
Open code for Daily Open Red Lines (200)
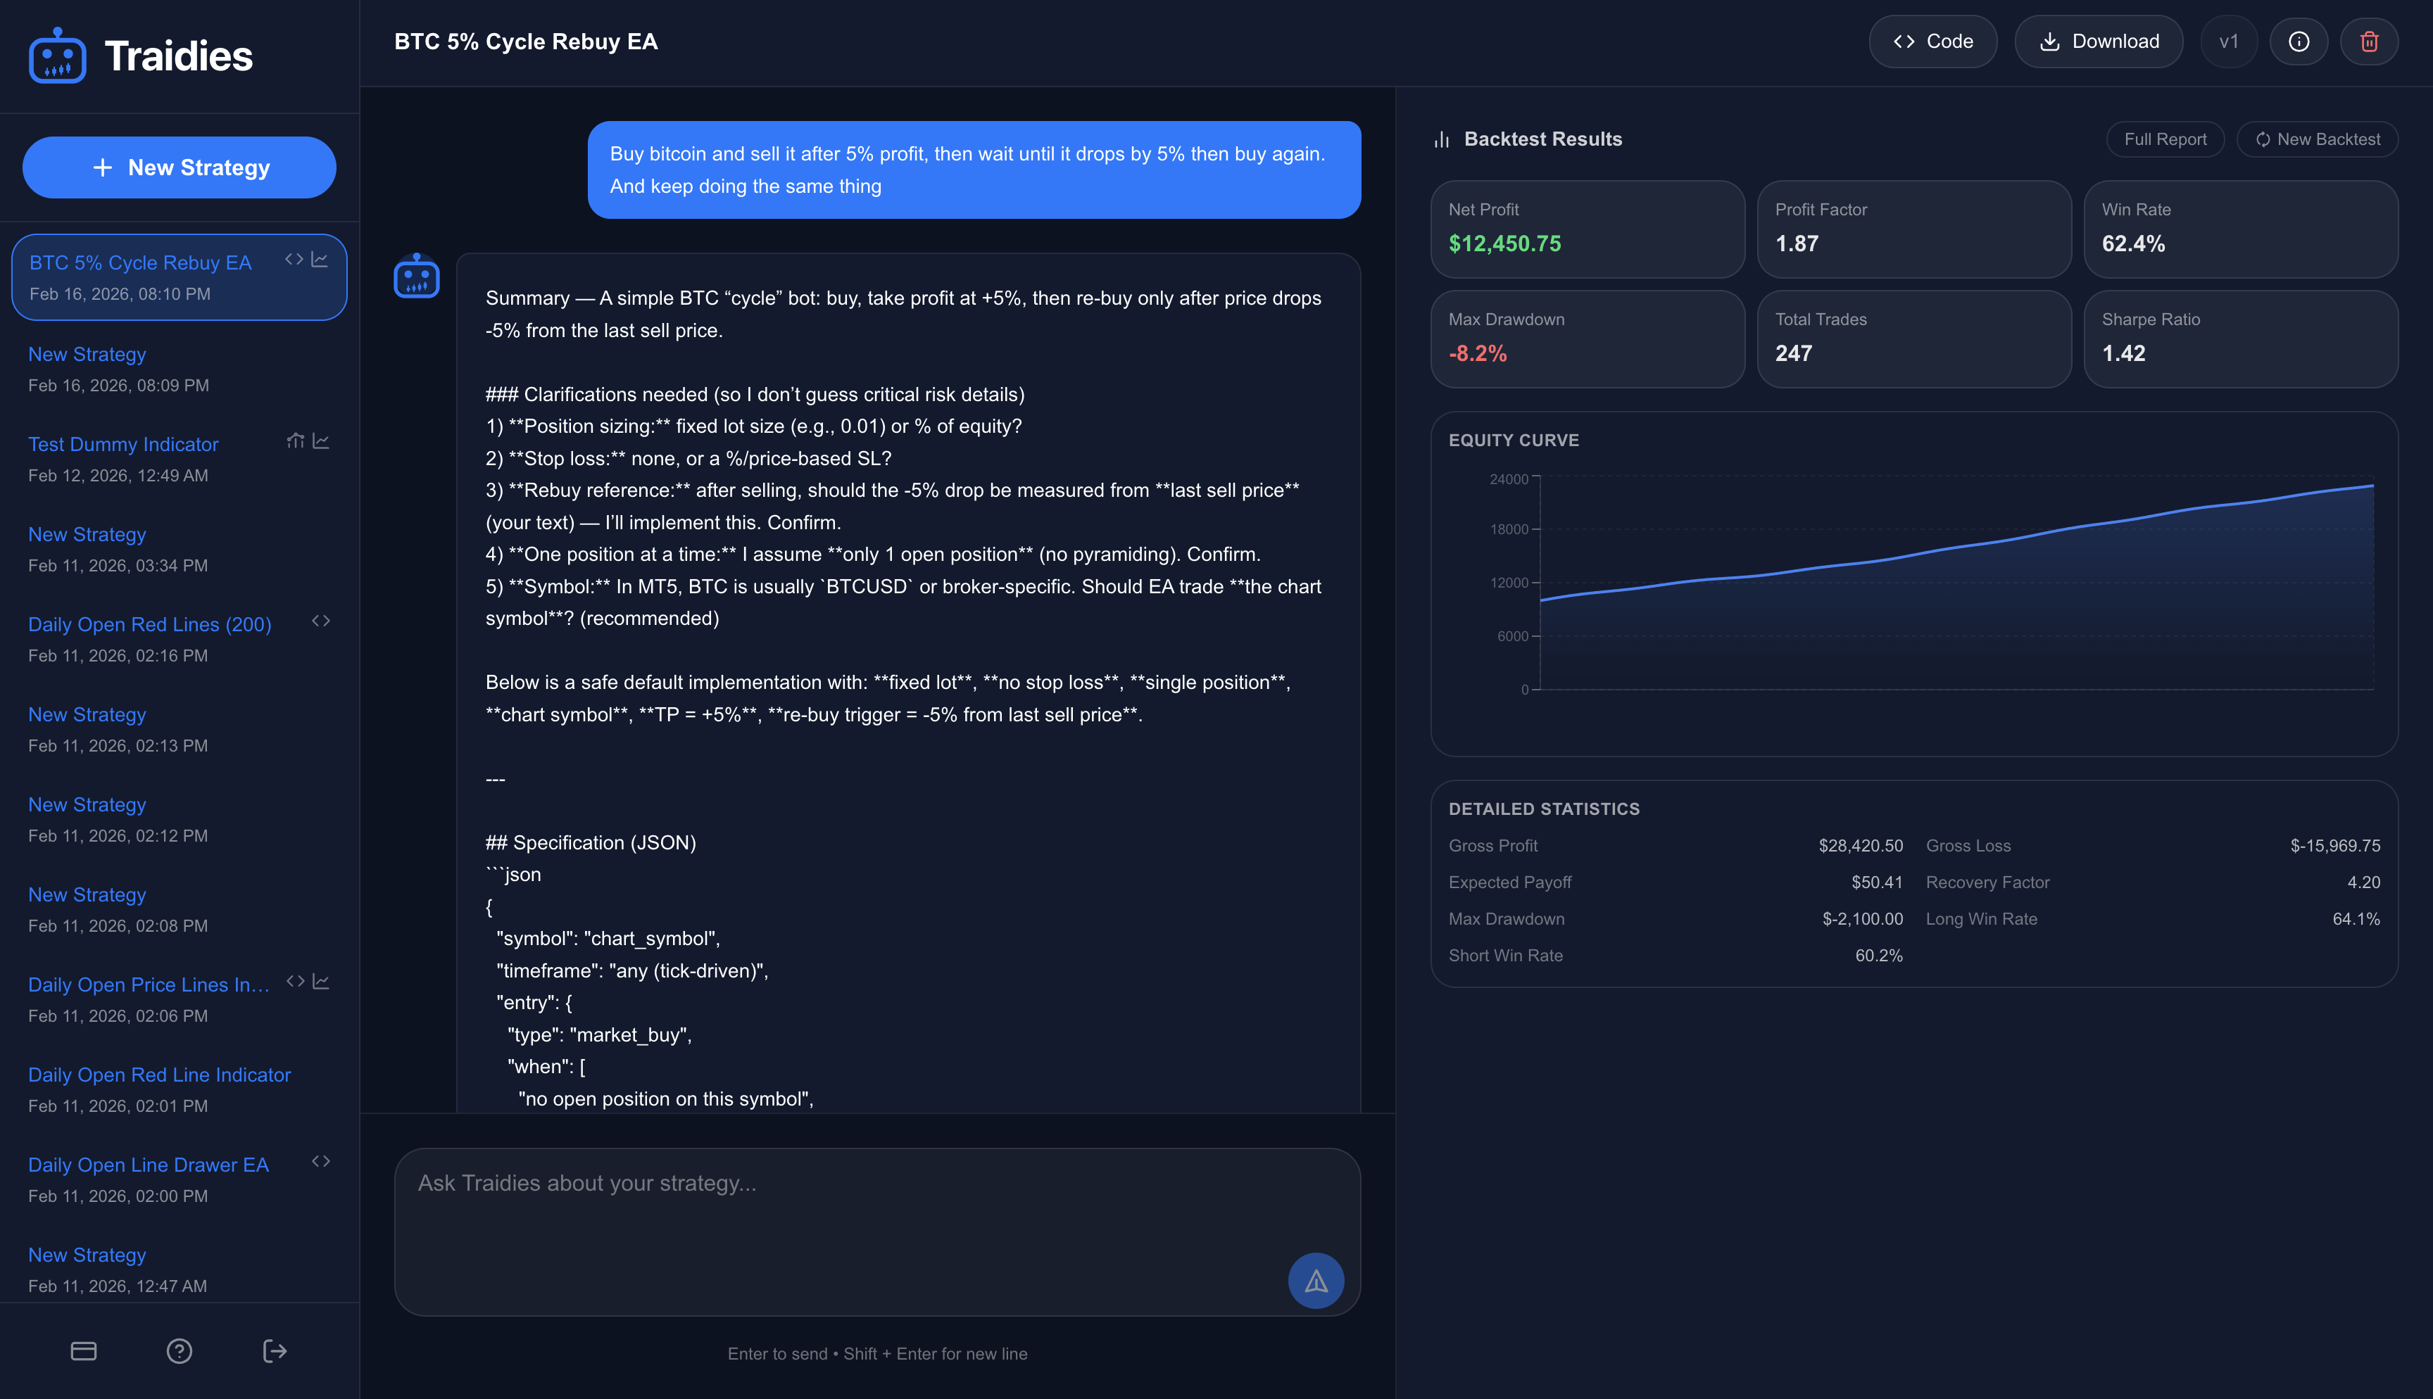pos(322,621)
